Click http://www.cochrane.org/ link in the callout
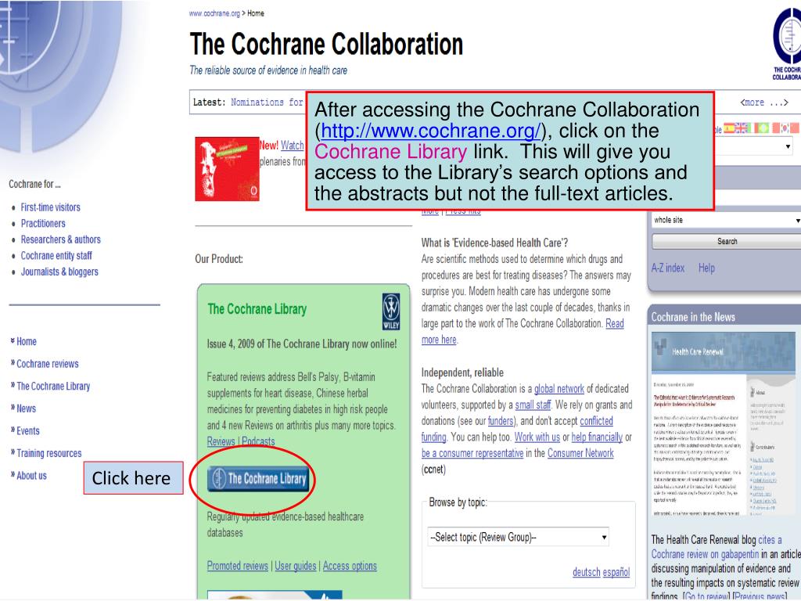 coord(431,131)
